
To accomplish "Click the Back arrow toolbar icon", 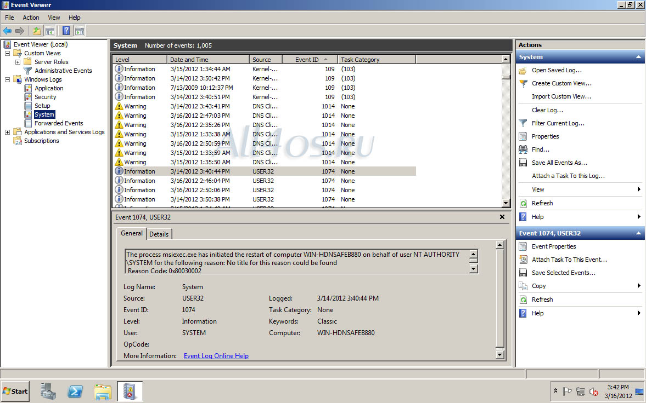I will click(x=7, y=31).
